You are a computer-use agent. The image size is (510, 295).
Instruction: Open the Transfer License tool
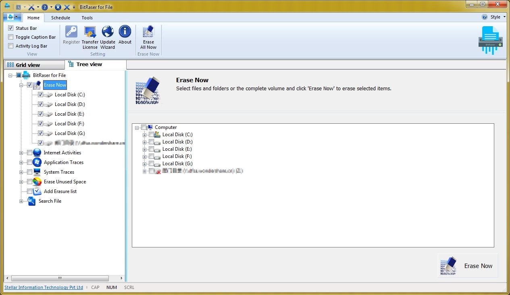pyautogui.click(x=90, y=31)
